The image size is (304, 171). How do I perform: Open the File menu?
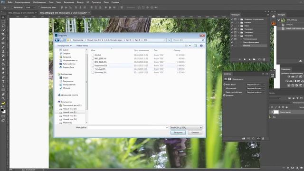(x=10, y=2)
